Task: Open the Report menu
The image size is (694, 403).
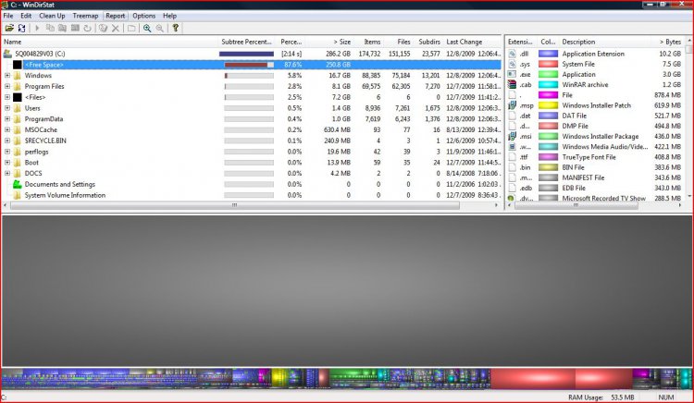Action: click(x=115, y=16)
